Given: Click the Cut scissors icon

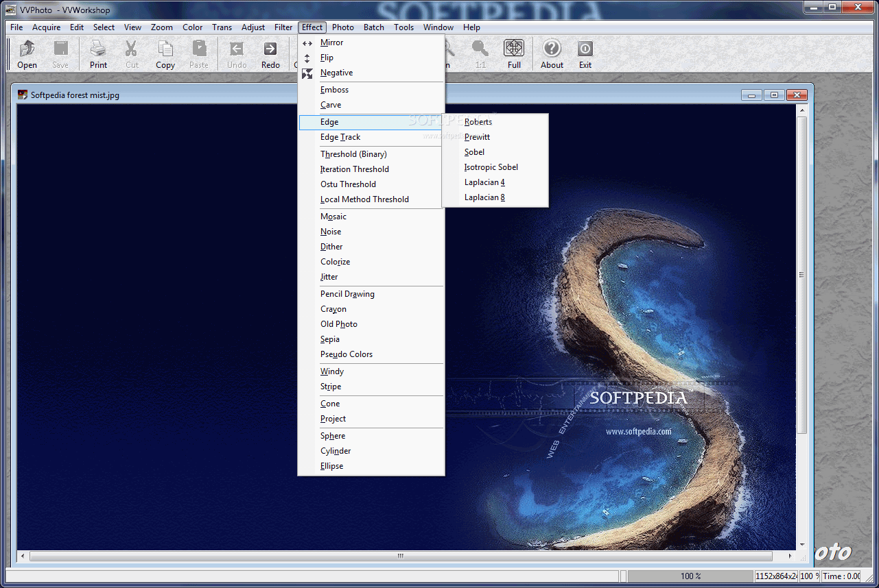Looking at the screenshot, I should pos(132,54).
